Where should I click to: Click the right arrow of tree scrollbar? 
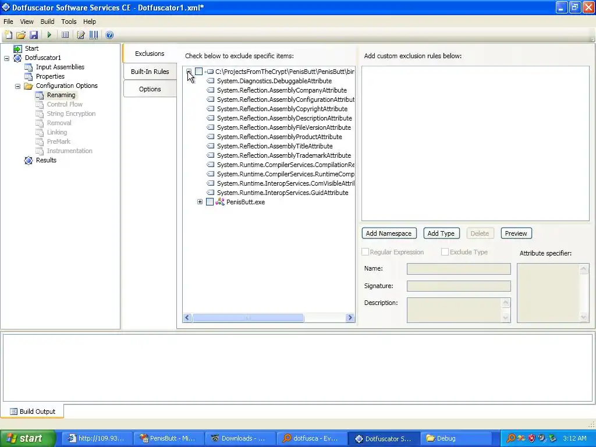350,317
